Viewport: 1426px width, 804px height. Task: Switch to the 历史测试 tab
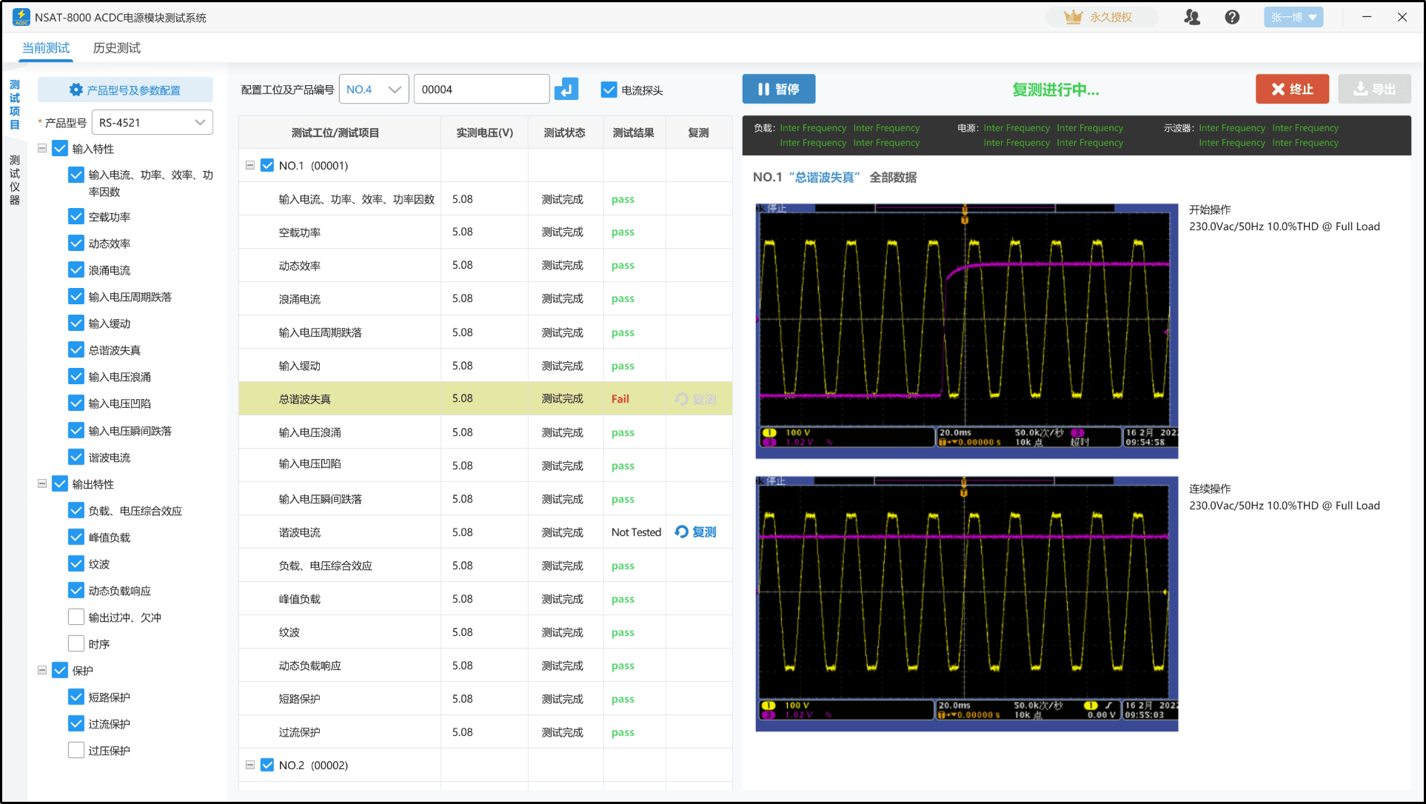click(x=118, y=47)
